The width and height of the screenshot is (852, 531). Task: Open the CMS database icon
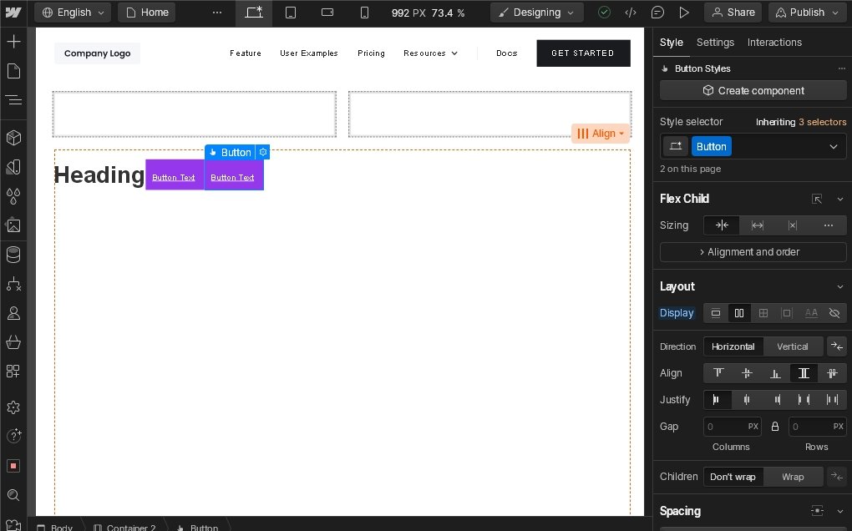pos(13,255)
